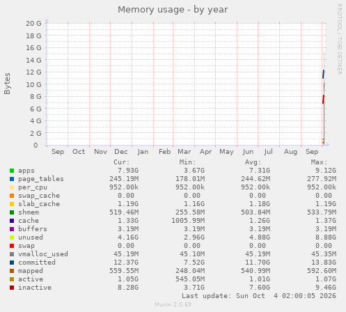Click the Jan x-axis month label
346x312 pixels.
(x=143, y=152)
